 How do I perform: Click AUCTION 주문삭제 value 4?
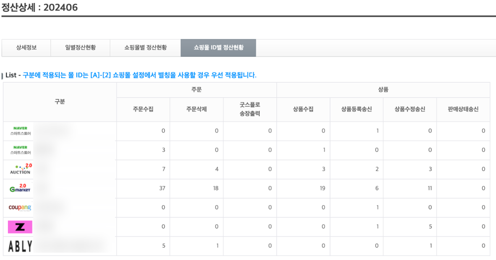(x=217, y=169)
